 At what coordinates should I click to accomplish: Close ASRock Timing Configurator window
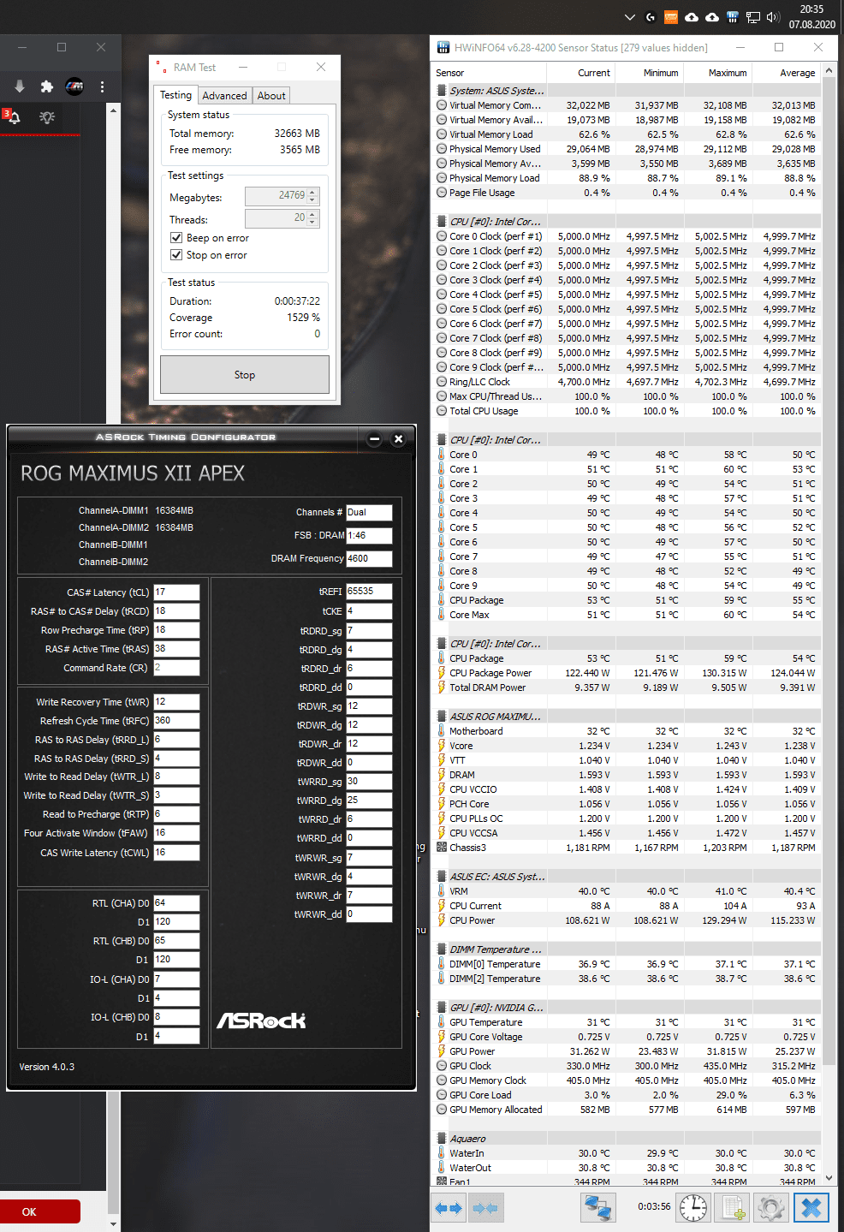tap(398, 439)
